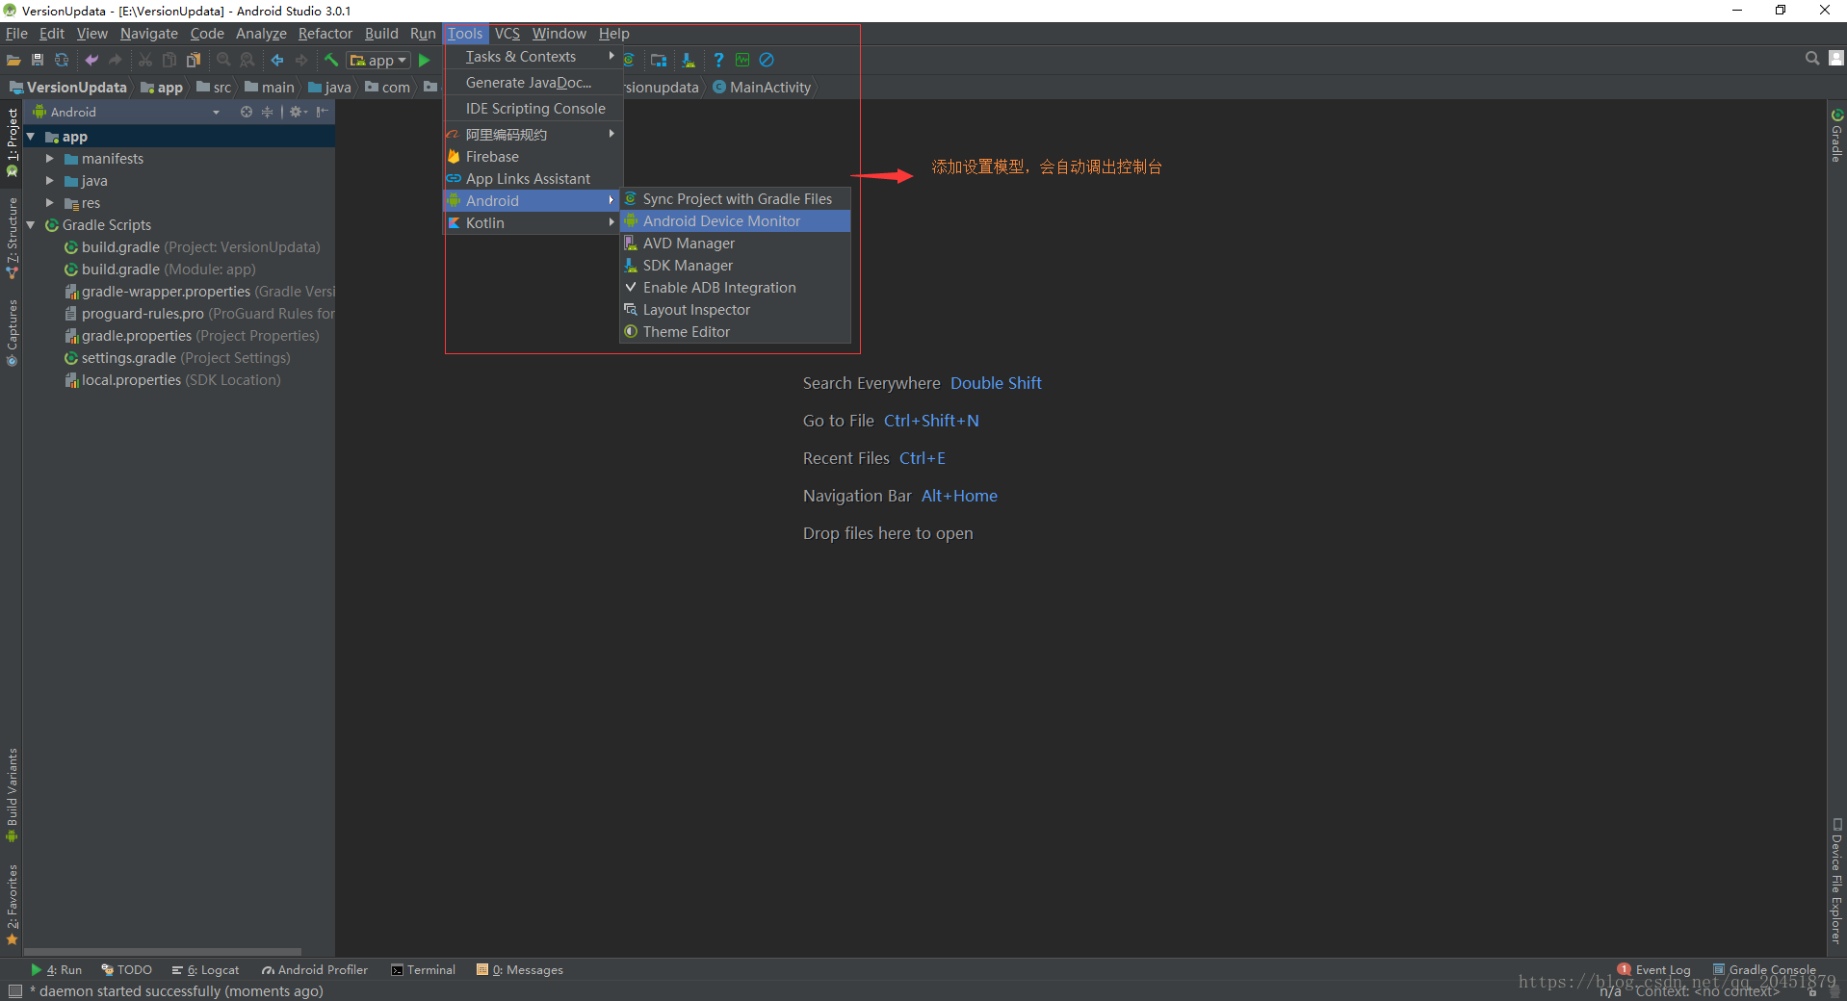Expand the Kotlin submenu
The height and width of the screenshot is (1001, 1847).
533,223
